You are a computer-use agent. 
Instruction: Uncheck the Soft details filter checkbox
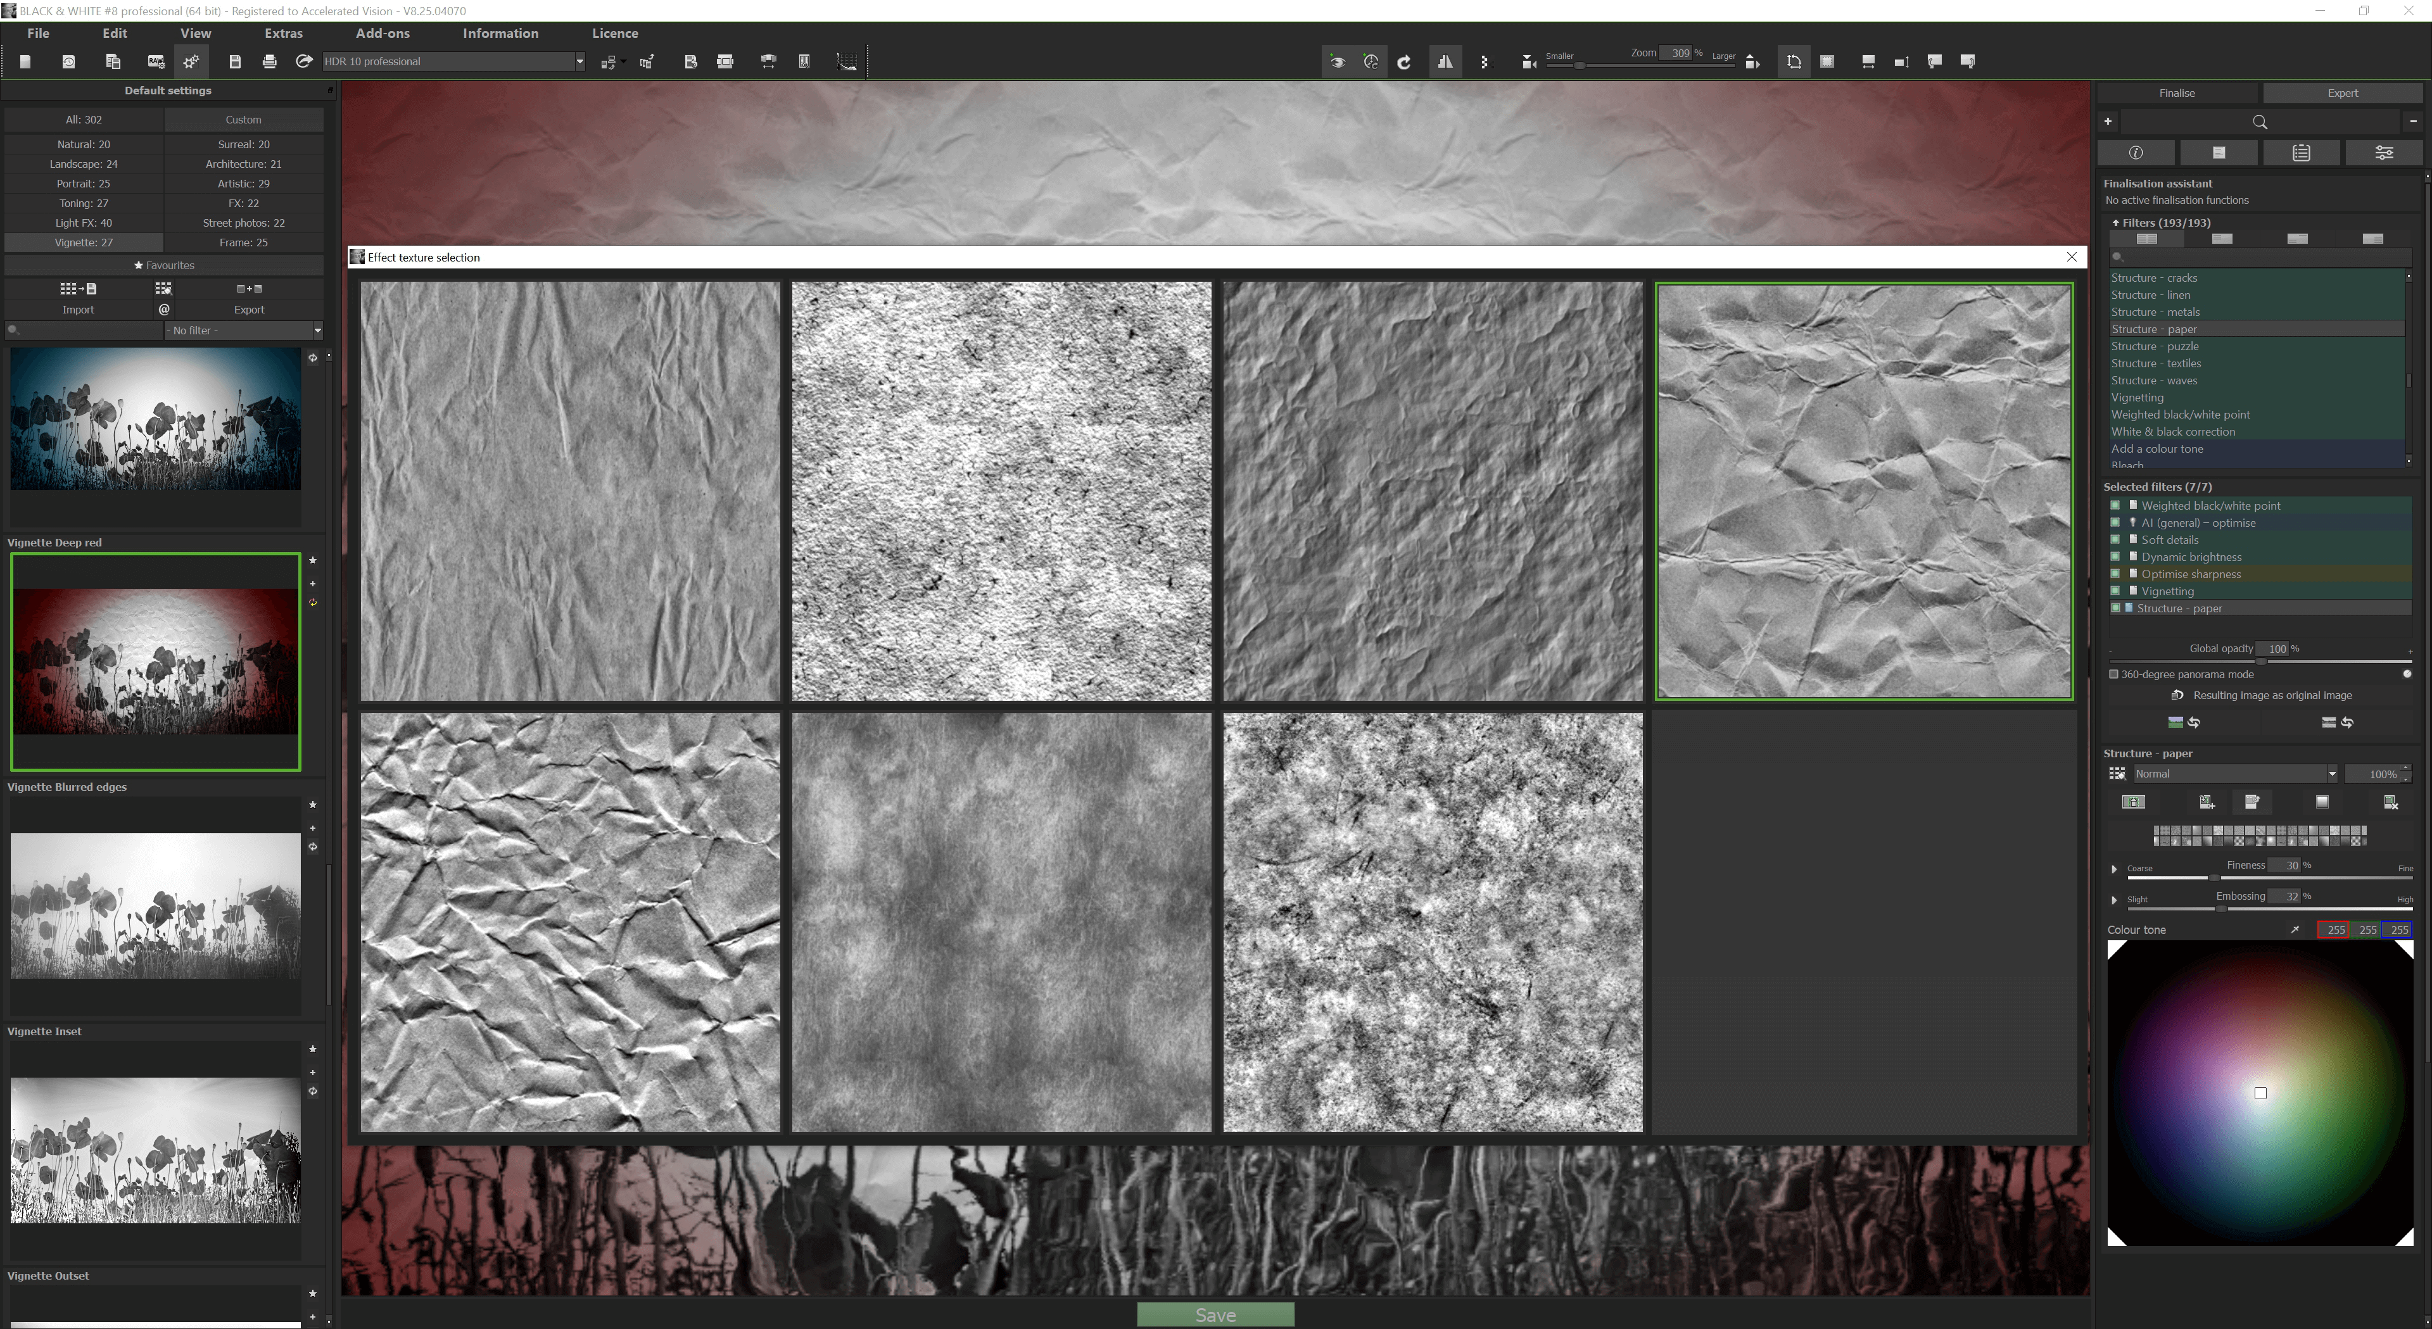(x=2115, y=540)
